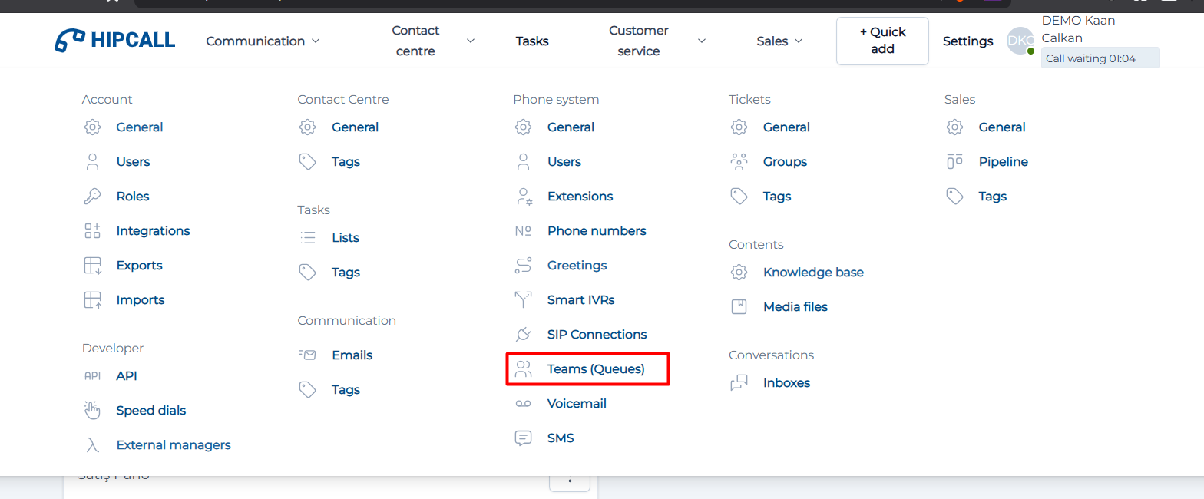This screenshot has height=499, width=1204.
Task: Select Settings in the top navigation
Action: point(968,41)
